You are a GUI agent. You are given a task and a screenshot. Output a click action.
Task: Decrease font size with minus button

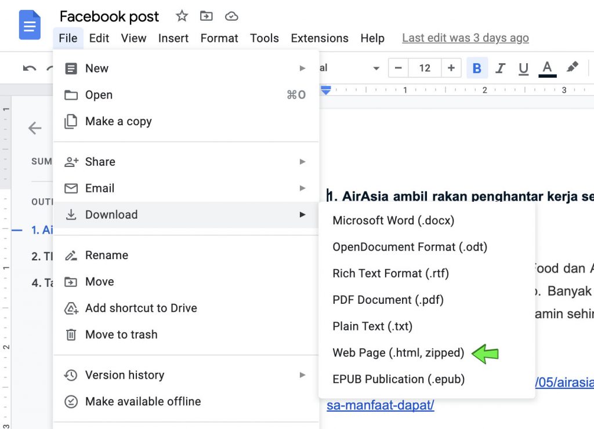click(398, 68)
